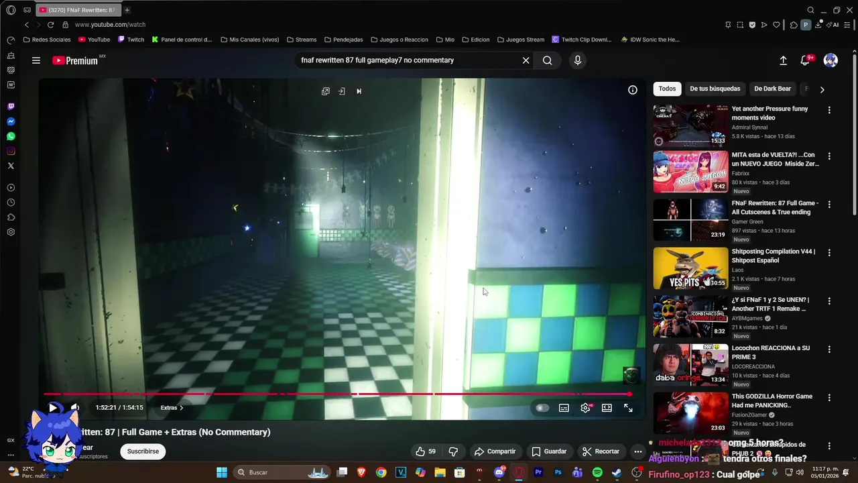
Task: Skip to next video in player overlay
Action: 359,91
